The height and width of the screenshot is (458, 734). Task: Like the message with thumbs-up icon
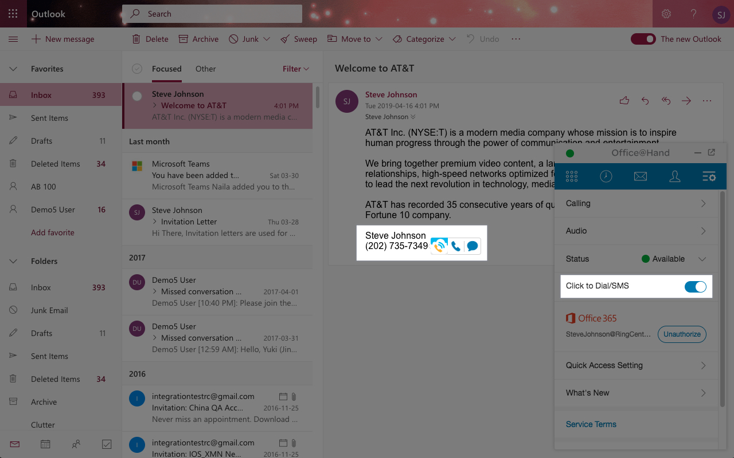[624, 101]
